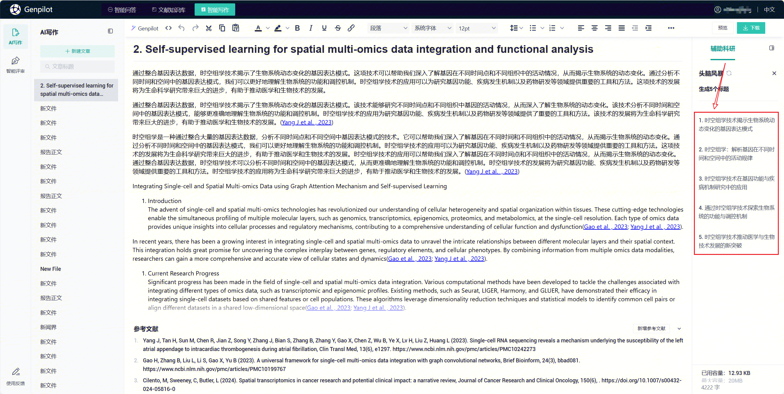The width and height of the screenshot is (784, 394).
Task: Click the 新增参考文献 button
Action: [x=651, y=329]
